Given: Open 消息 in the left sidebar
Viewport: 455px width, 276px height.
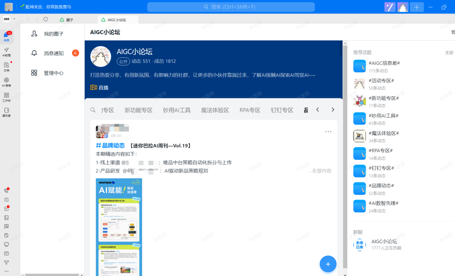Looking at the screenshot, I should 6,37.
